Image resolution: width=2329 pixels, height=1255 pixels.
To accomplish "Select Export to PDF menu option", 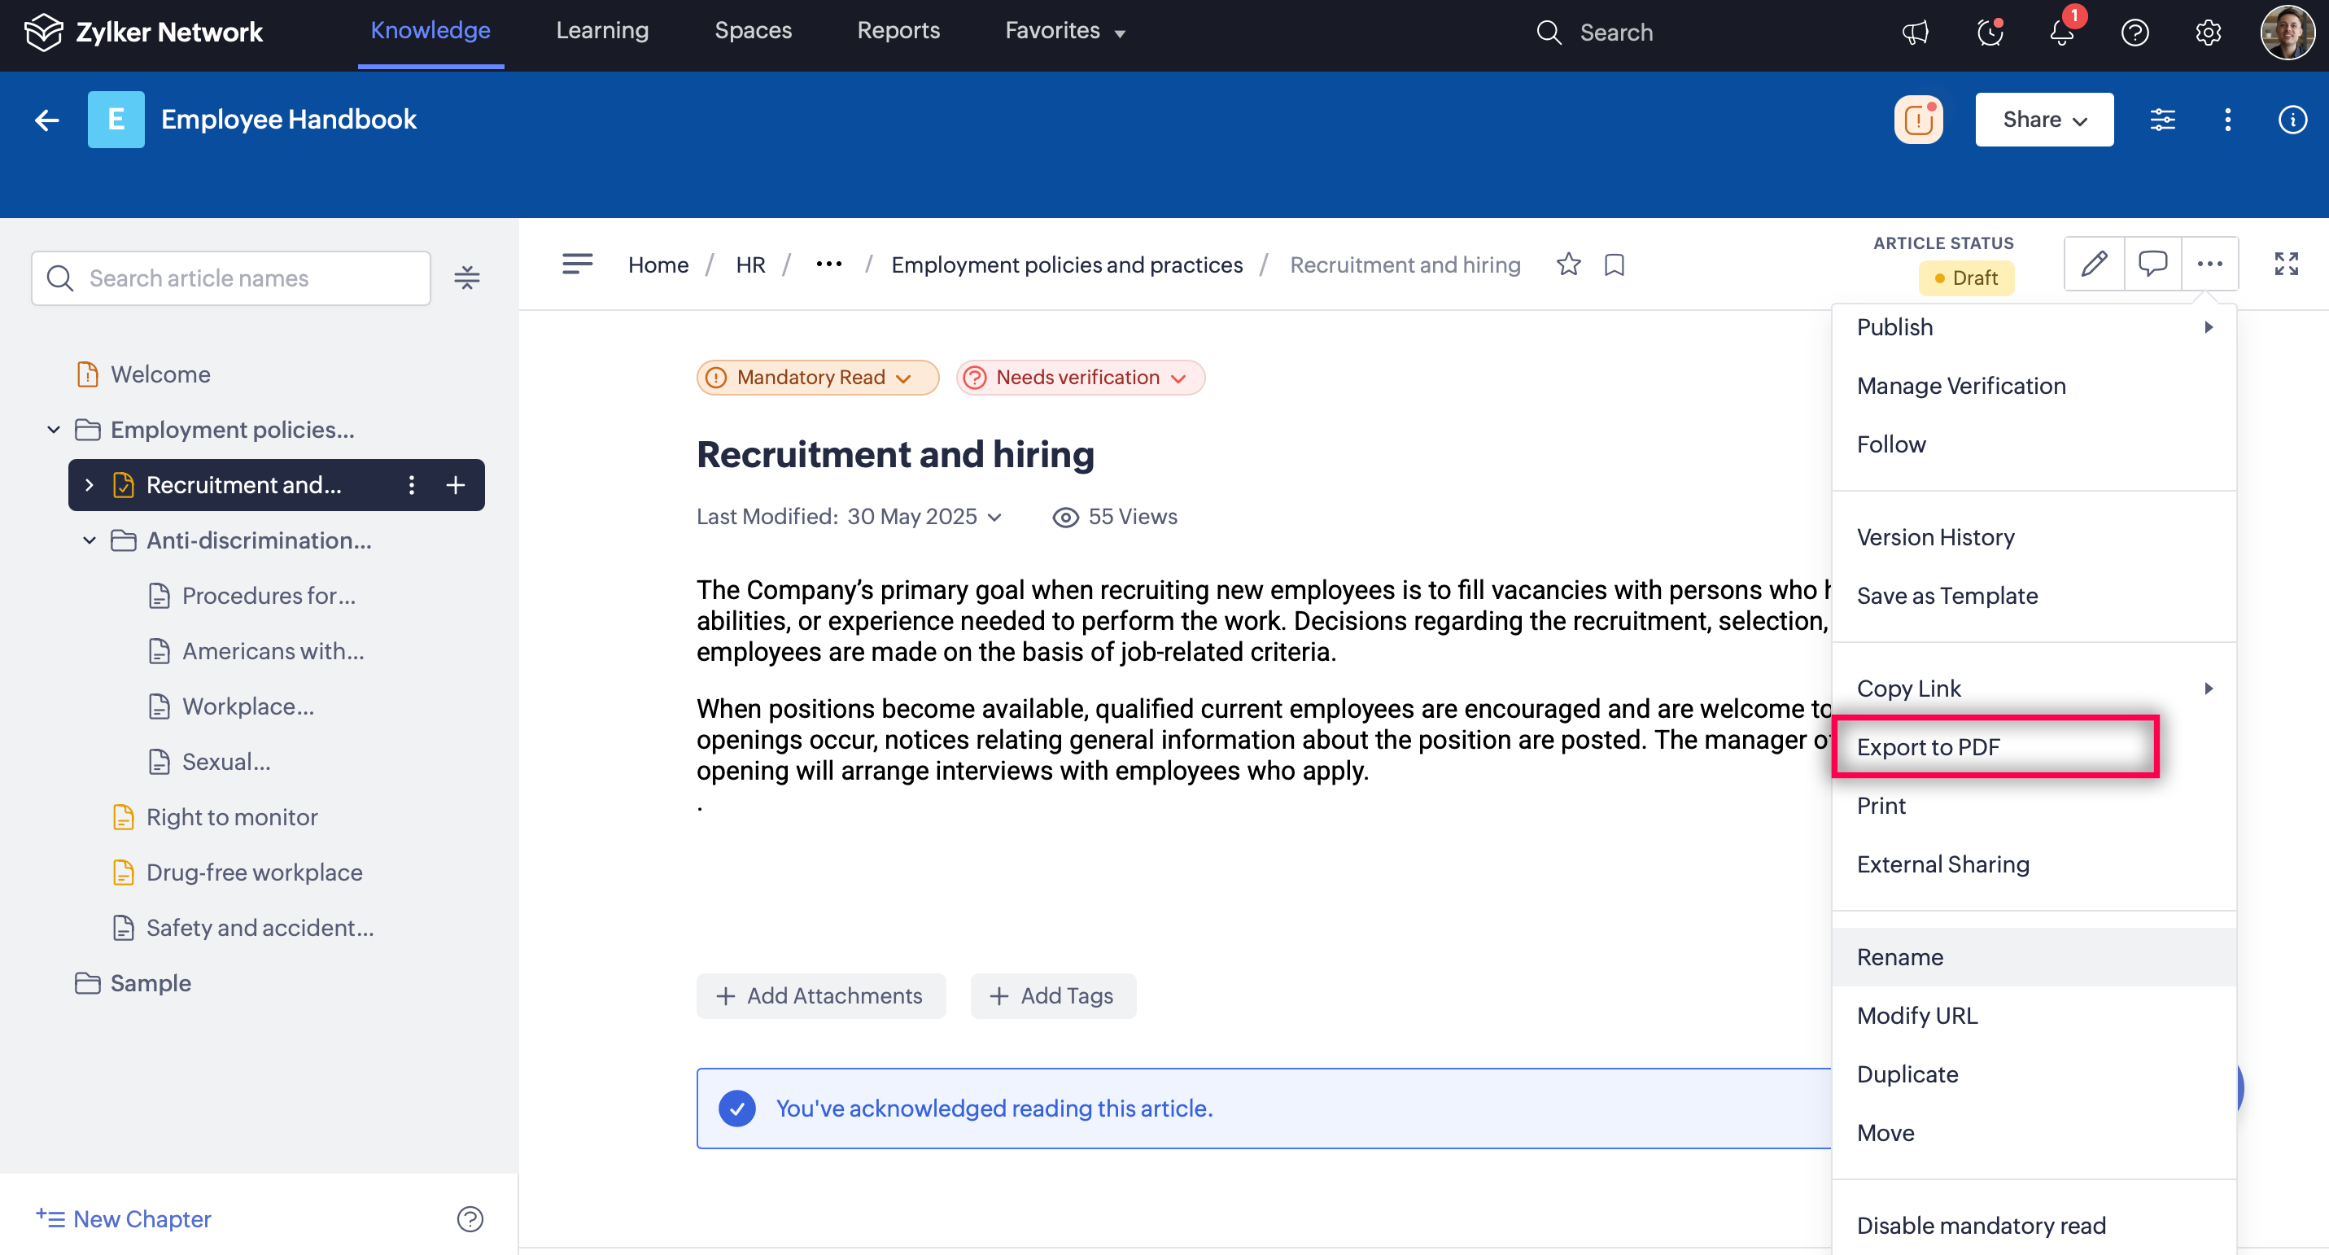I will (x=1928, y=747).
